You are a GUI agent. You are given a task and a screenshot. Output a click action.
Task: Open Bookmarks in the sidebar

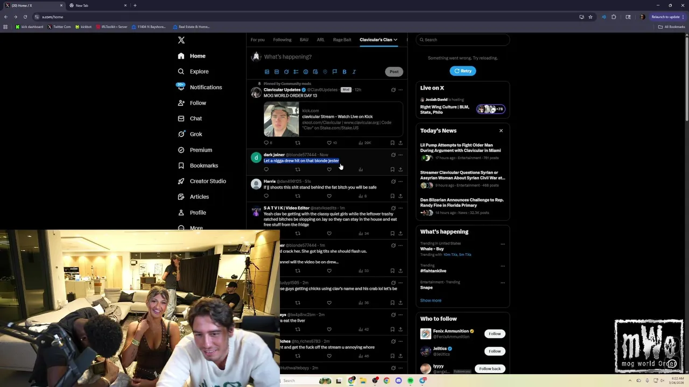pos(198,166)
